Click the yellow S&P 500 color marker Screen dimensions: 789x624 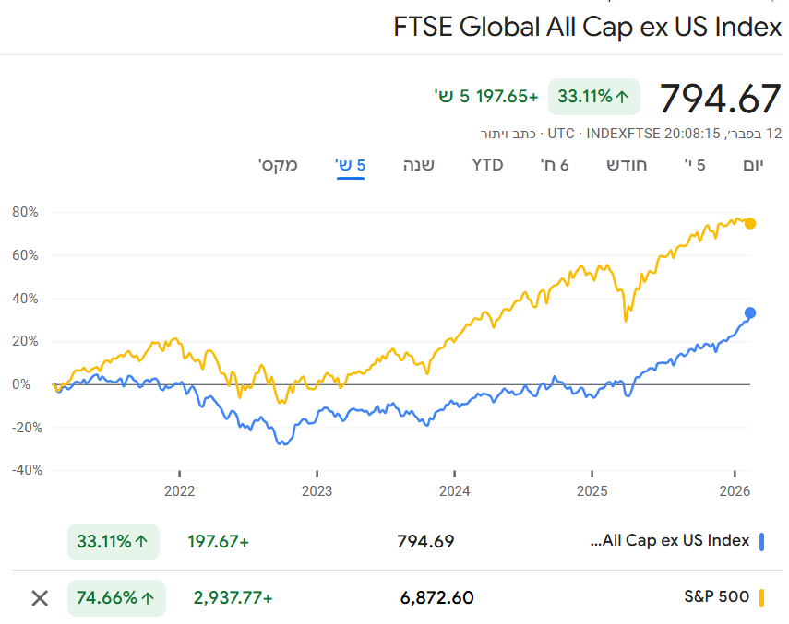click(762, 598)
